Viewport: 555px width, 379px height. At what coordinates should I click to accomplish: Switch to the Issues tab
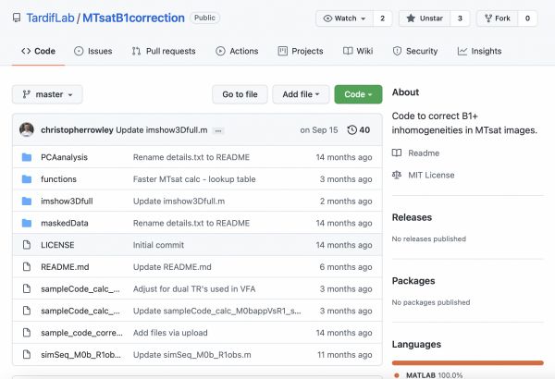coord(92,52)
